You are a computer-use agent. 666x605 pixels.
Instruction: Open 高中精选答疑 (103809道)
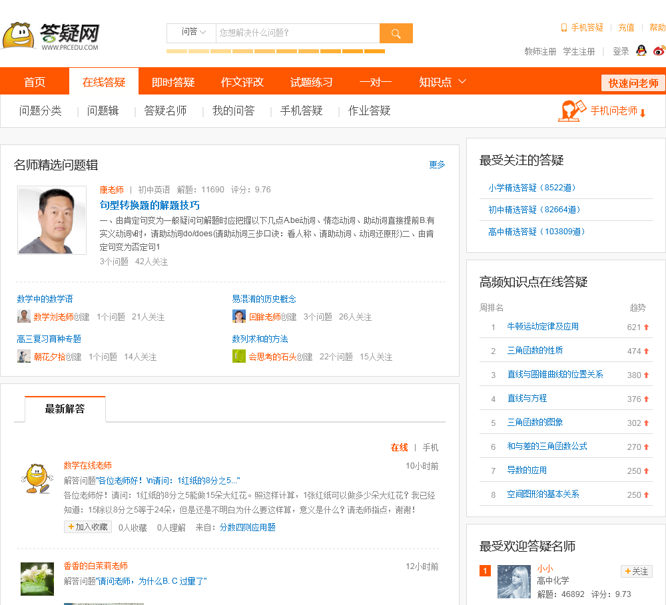click(x=536, y=232)
